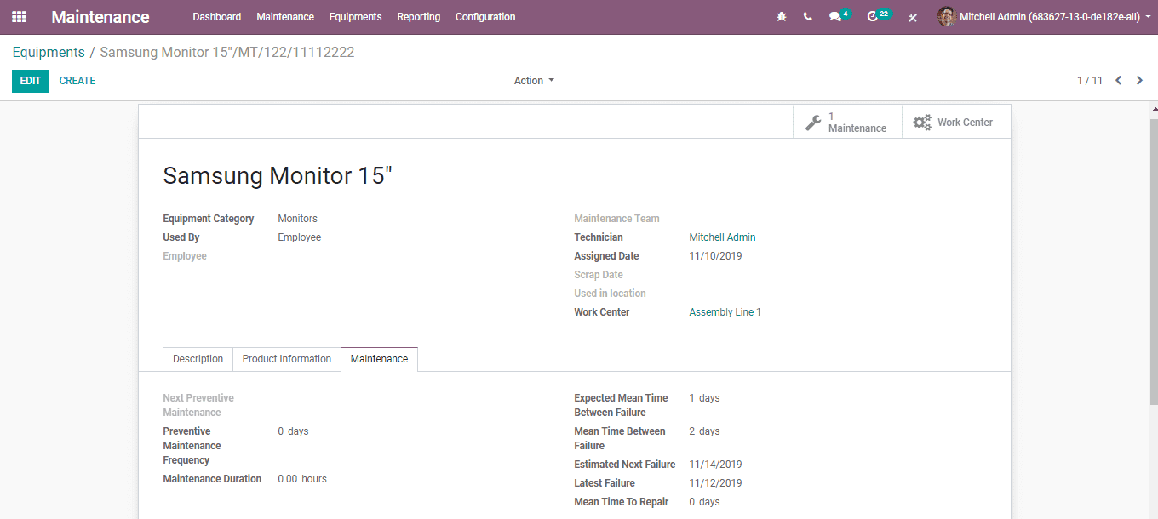
Task: Open the Configuration menu
Action: tap(485, 17)
